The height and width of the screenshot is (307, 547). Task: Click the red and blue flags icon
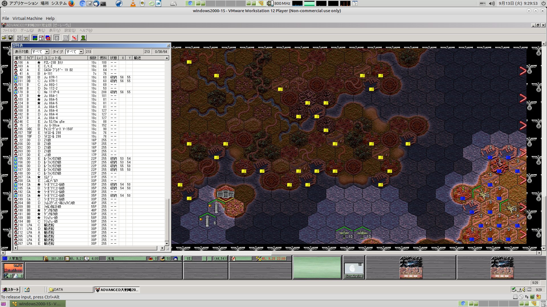tap(48, 38)
